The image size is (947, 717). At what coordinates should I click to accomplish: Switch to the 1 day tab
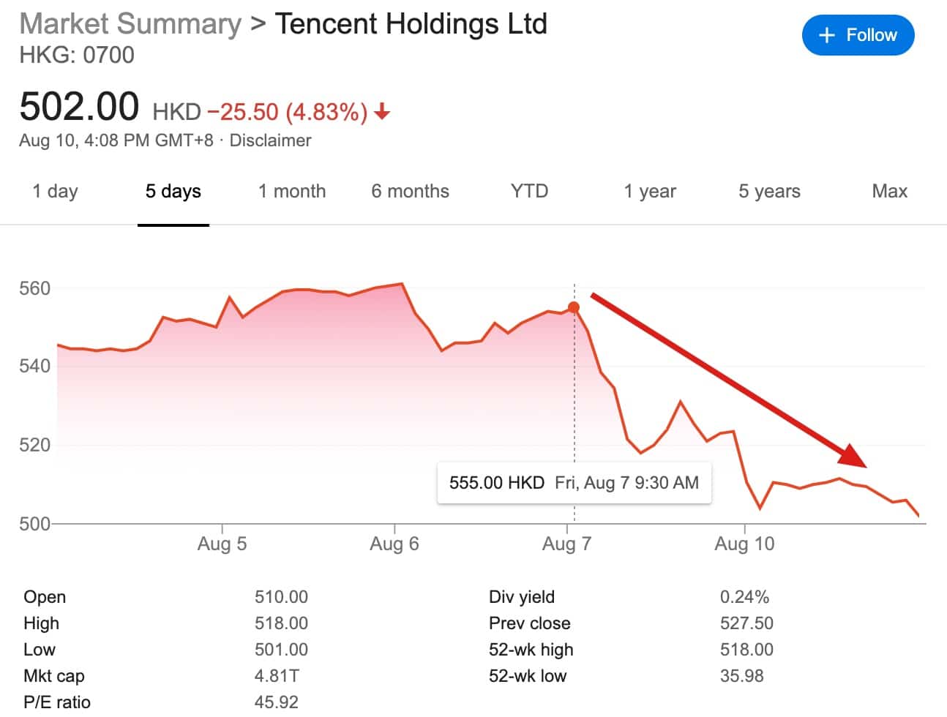pos(55,192)
